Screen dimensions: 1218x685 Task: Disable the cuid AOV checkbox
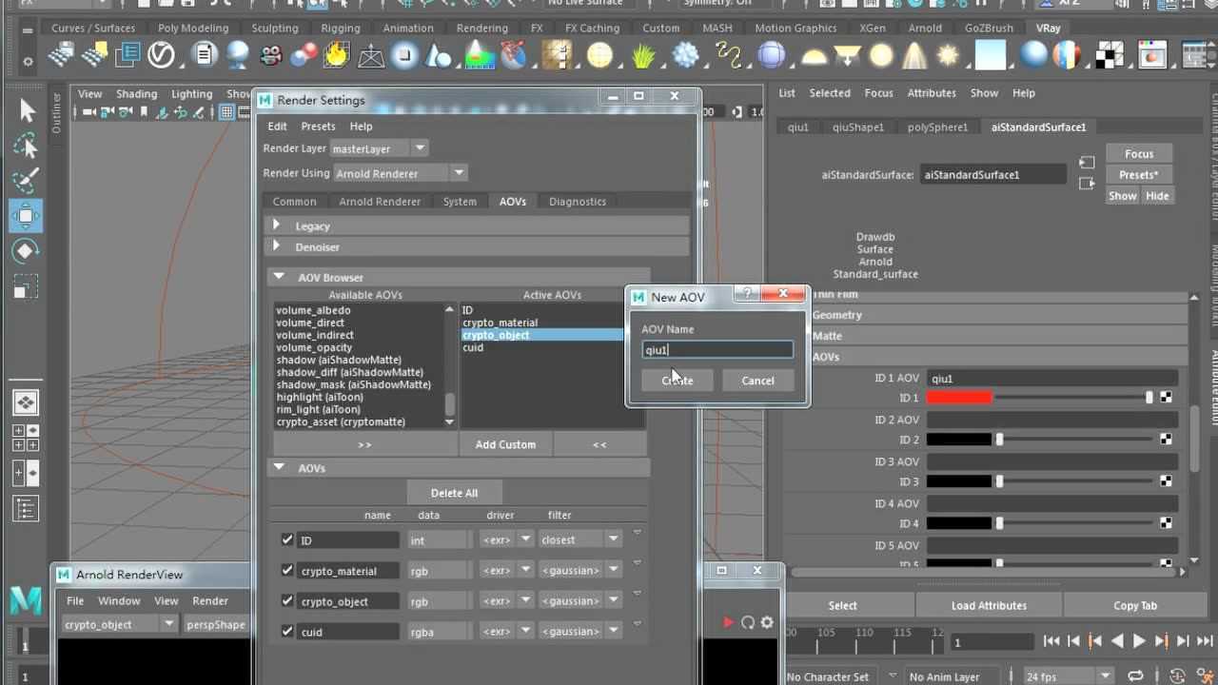tap(287, 632)
